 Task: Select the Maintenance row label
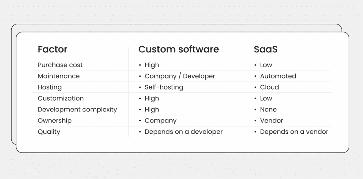[58, 76]
